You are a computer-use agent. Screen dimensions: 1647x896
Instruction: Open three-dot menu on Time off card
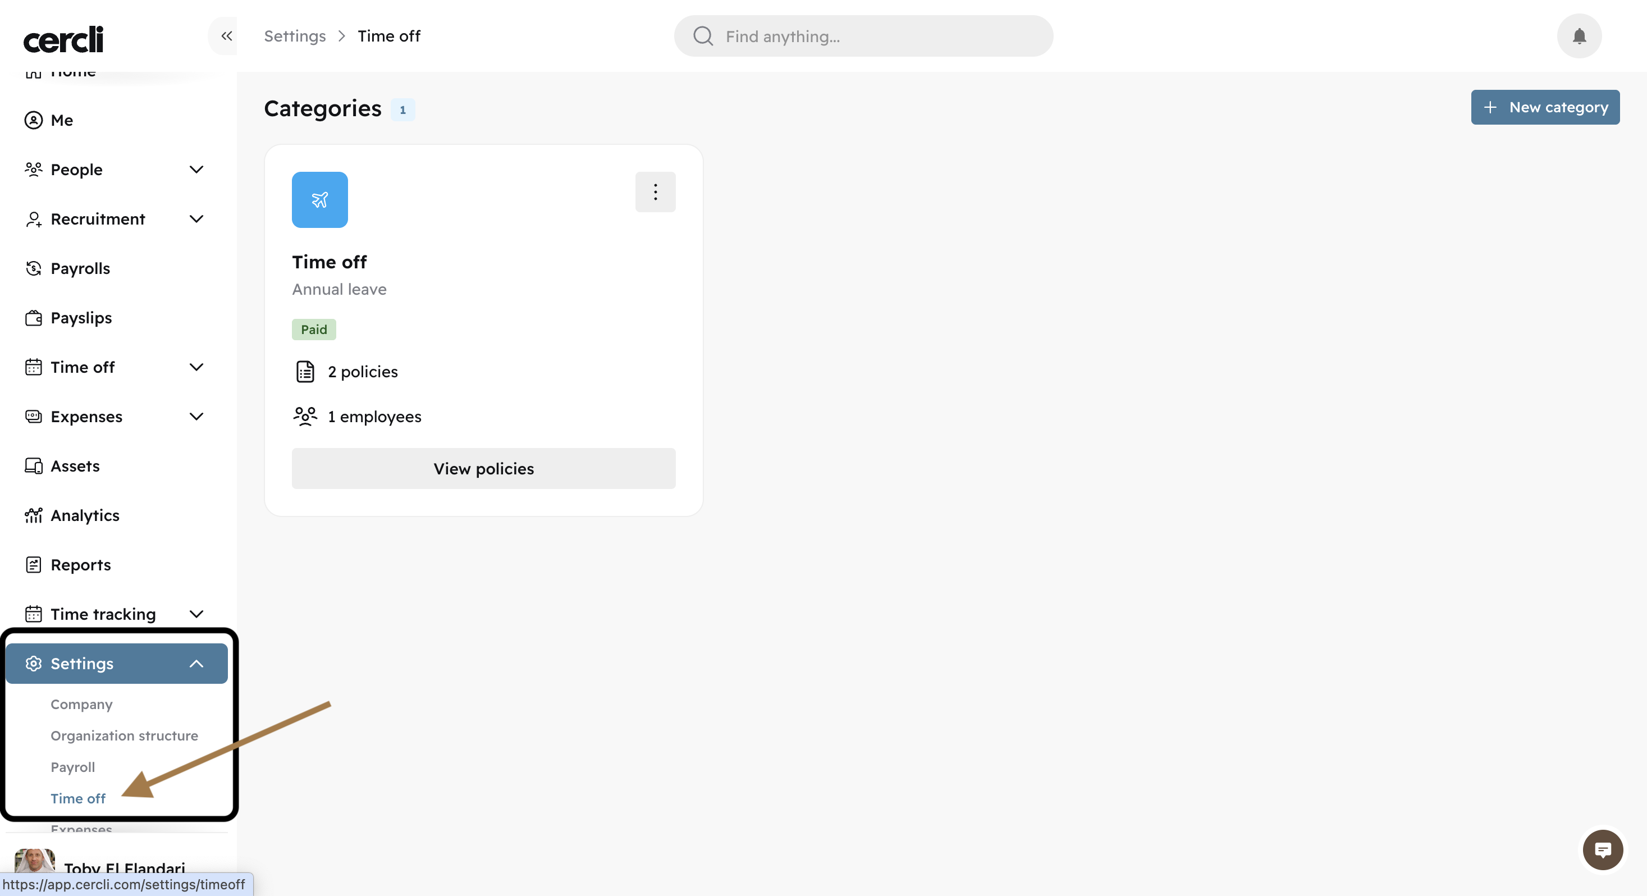tap(655, 192)
